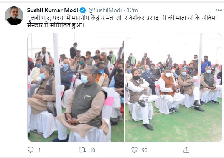
Task: Click the like count number 90
Action: pyautogui.click(x=145, y=150)
